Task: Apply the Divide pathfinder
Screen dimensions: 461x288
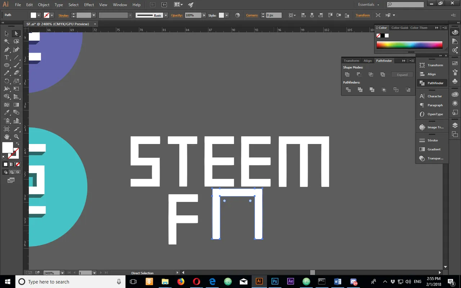Action: [348, 90]
